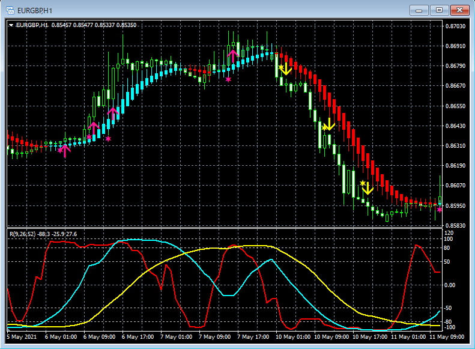Maximize the EURGBP,H1 chart window
This screenshot has width=475, height=349.
439,10
